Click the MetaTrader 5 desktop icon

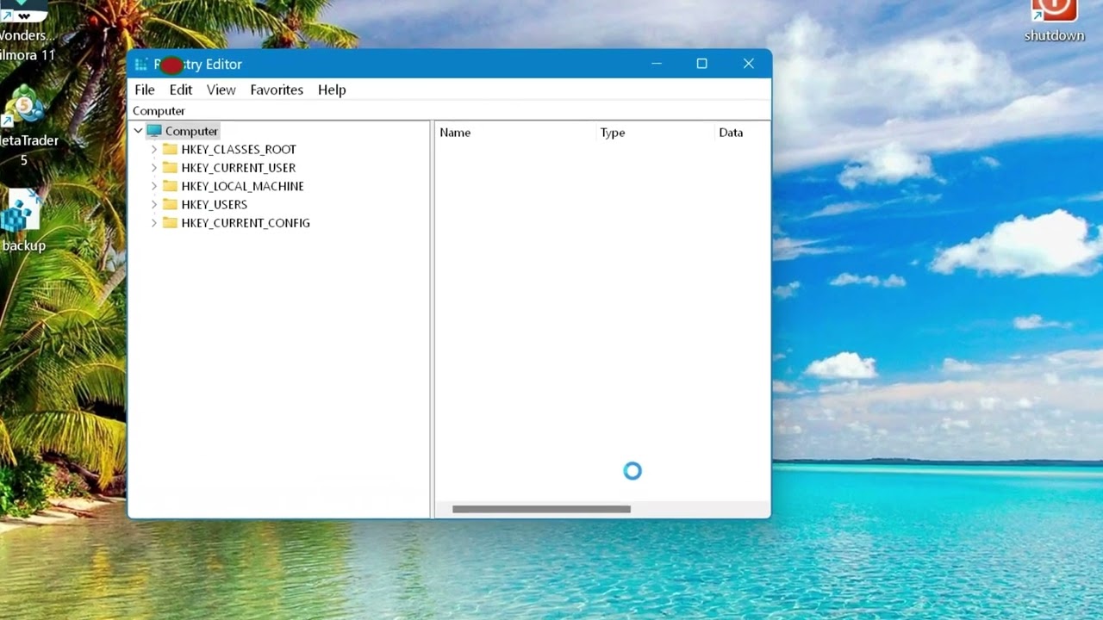pos(26,126)
